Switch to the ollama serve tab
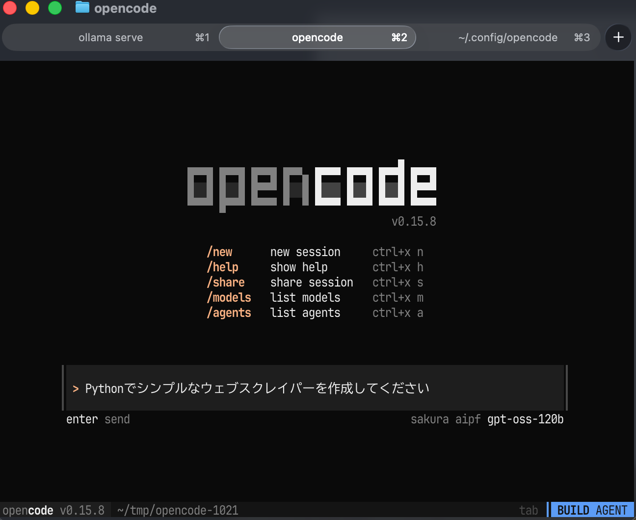636x520 pixels. coord(111,38)
